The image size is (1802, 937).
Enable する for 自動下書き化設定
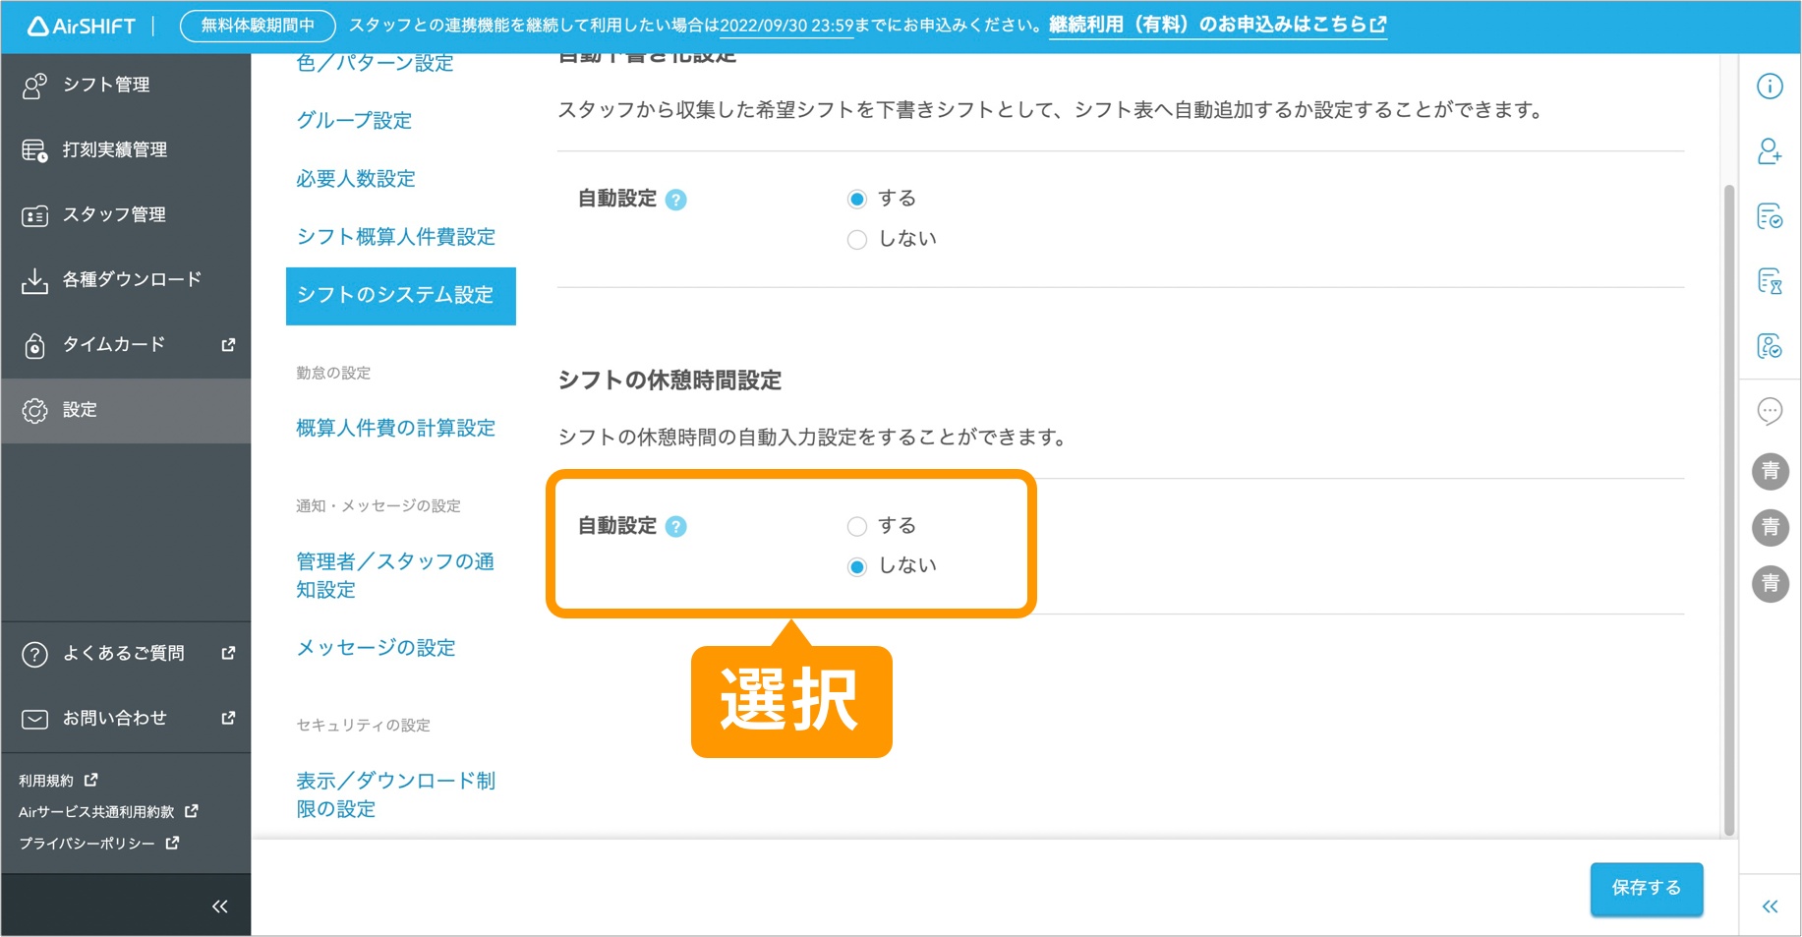point(857,198)
